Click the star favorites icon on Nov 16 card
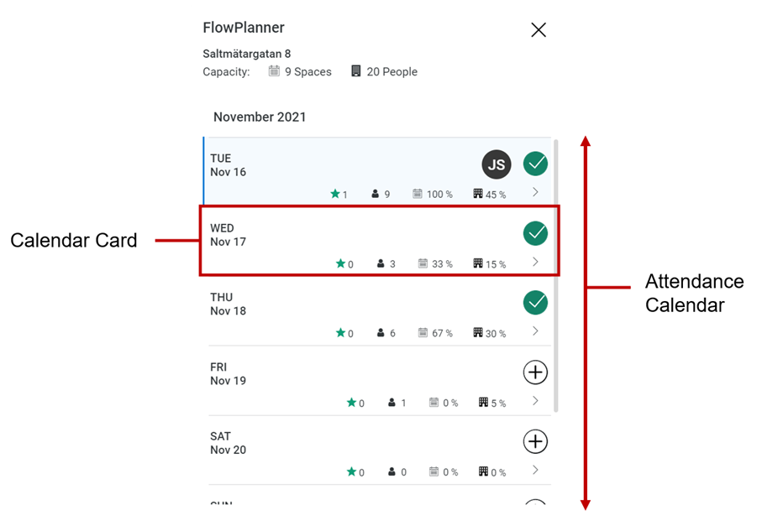The image size is (762, 531). (x=336, y=193)
